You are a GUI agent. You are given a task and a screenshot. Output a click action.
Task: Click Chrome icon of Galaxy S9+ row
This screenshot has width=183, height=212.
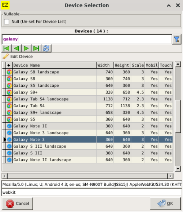(9, 92)
